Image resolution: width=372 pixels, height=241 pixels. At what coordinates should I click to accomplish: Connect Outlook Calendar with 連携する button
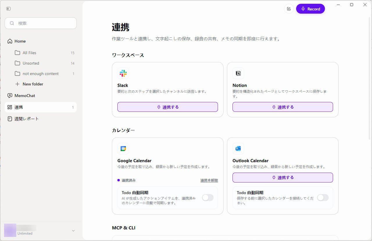tap(283, 178)
